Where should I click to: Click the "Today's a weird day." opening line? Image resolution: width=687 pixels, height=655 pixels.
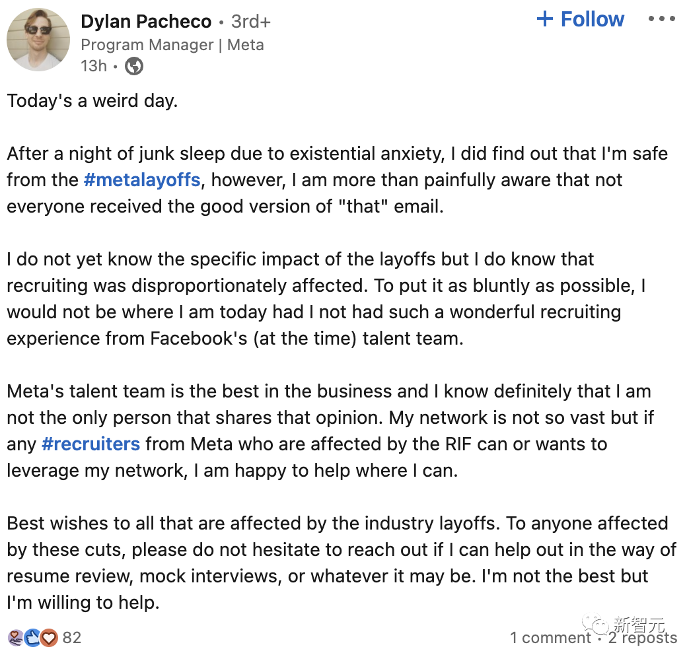pos(92,101)
